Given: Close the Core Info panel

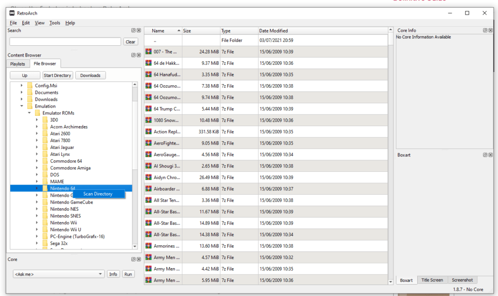Looking at the screenshot, I should click(x=490, y=31).
